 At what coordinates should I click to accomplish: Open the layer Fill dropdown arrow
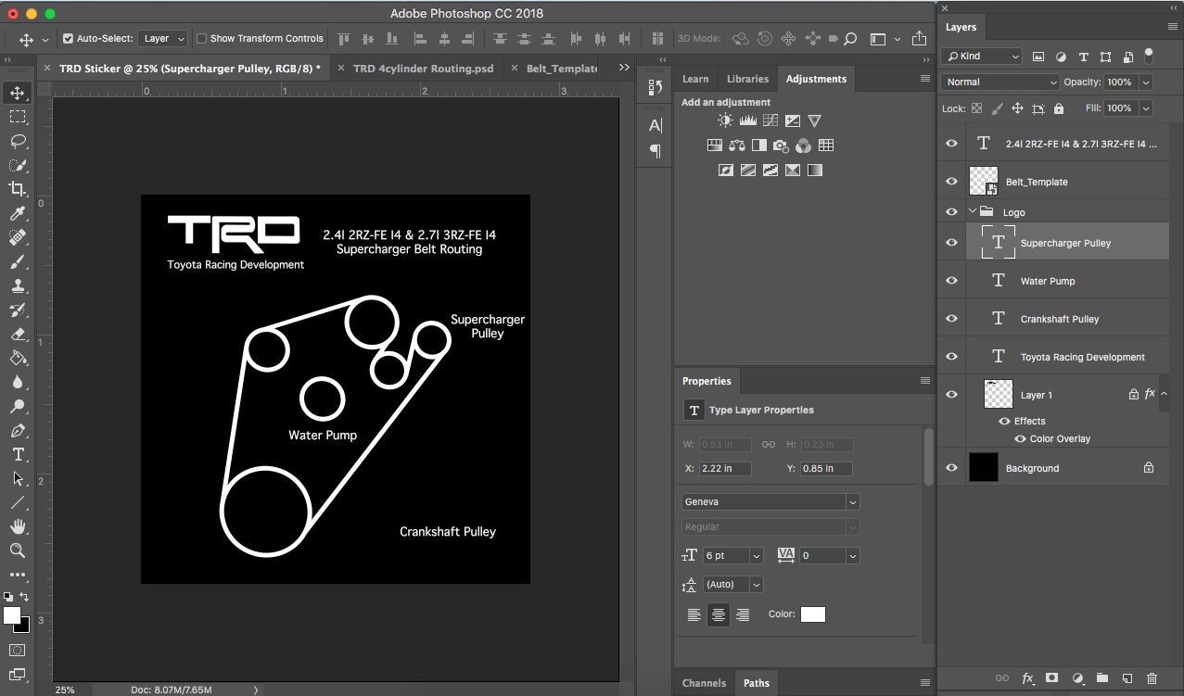point(1146,108)
